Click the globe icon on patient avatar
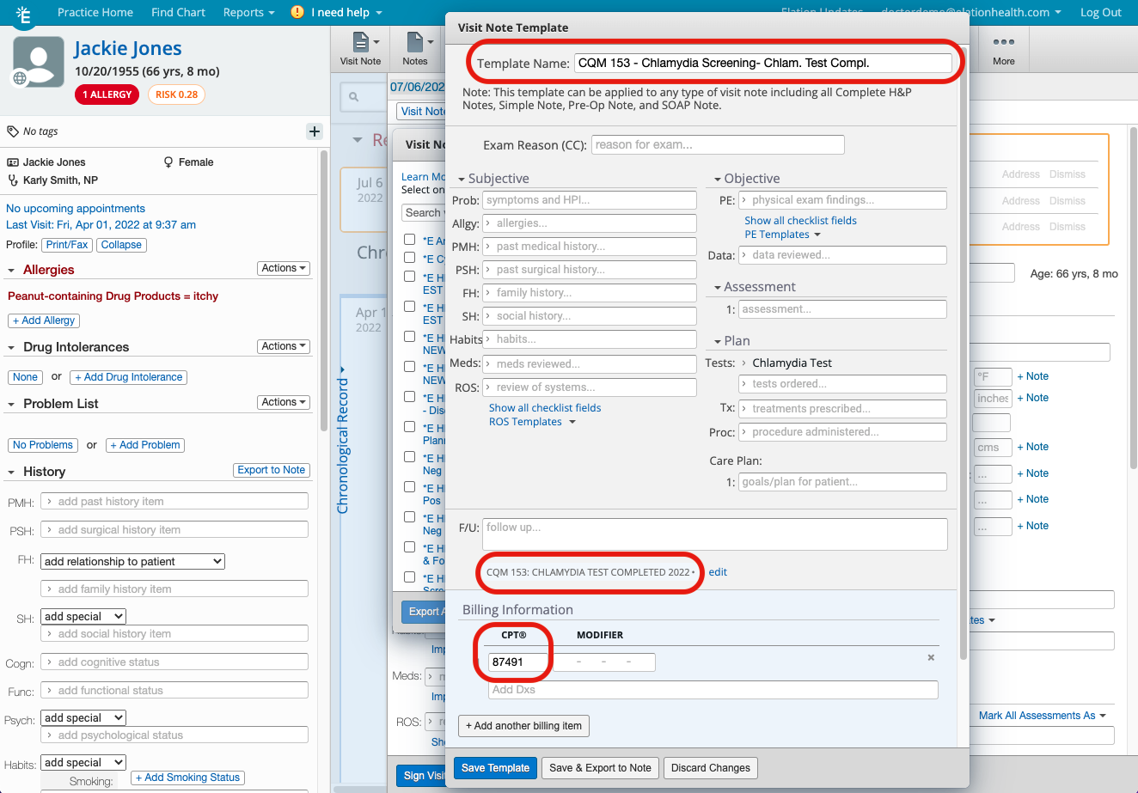The image size is (1138, 793). pyautogui.click(x=20, y=78)
